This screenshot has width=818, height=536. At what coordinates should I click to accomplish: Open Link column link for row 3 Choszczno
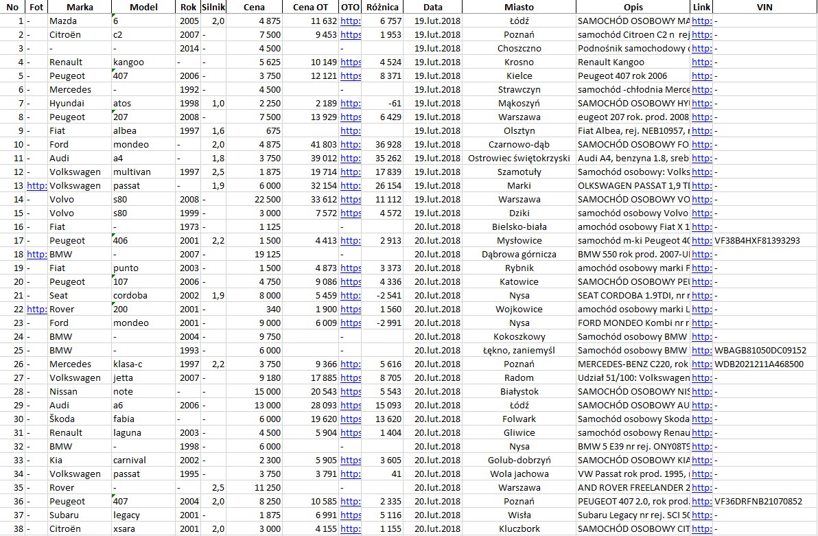pyautogui.click(x=701, y=48)
